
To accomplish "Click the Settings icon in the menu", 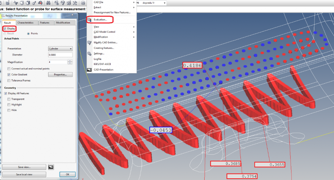I will (x=89, y=54).
